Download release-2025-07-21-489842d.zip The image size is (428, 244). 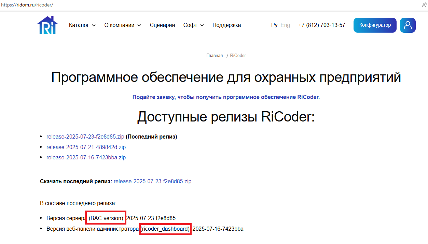[x=86, y=147]
